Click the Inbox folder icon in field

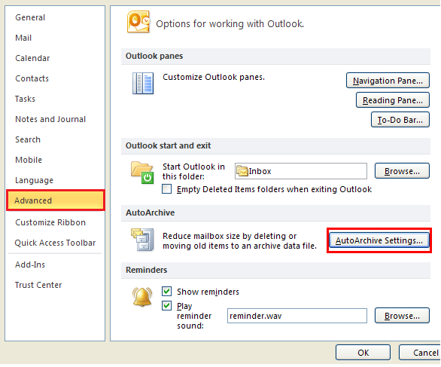tap(242, 171)
